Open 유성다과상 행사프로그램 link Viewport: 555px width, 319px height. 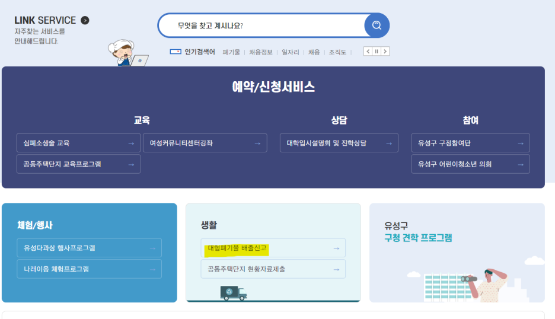(89, 248)
